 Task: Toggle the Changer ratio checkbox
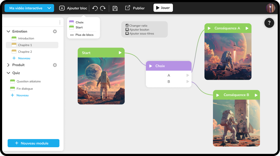click(x=127, y=26)
